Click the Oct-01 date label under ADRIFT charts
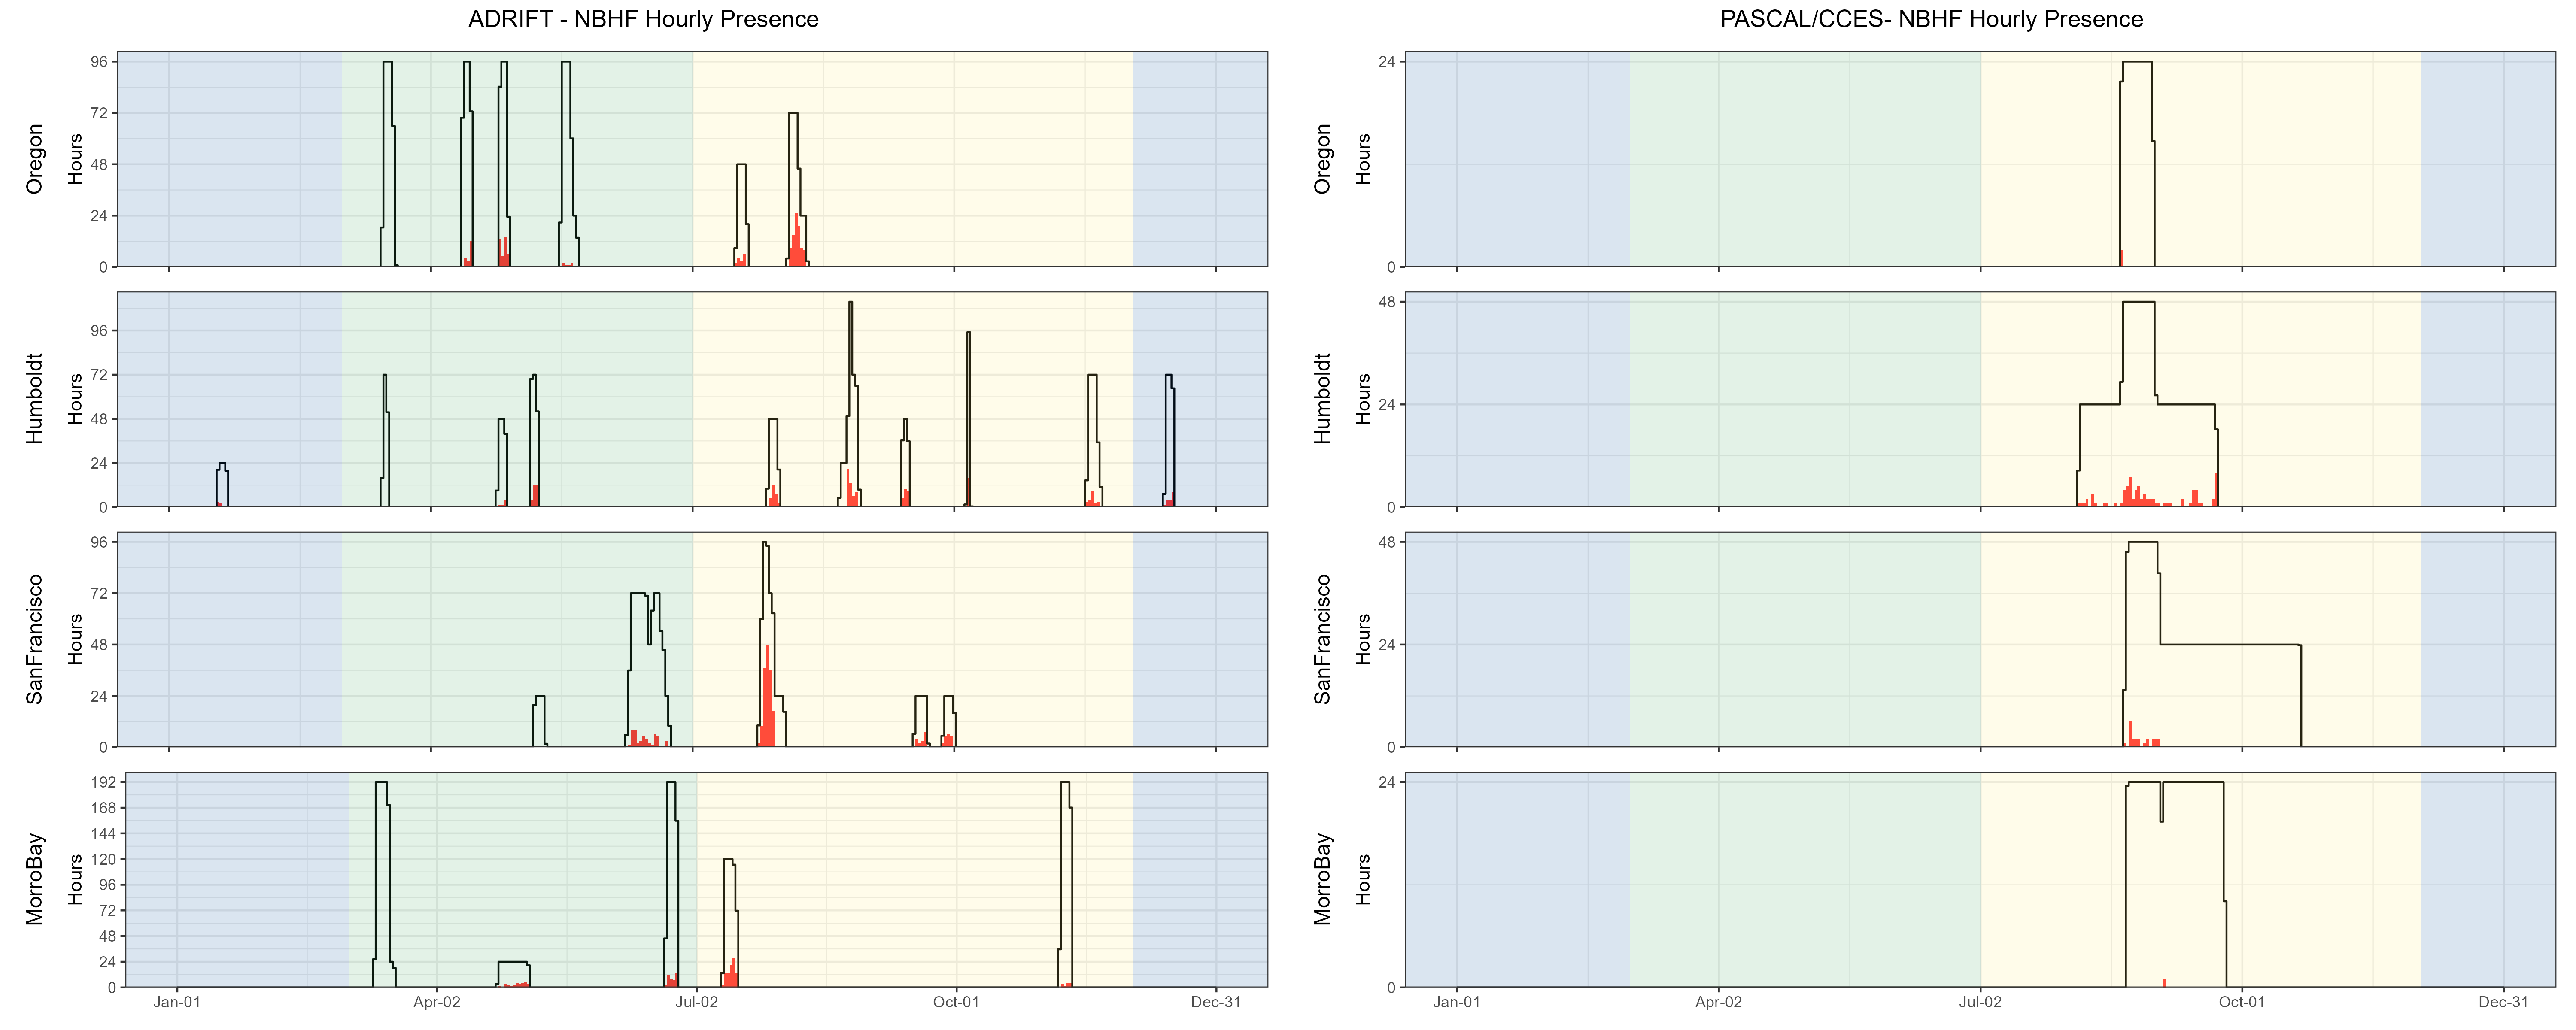The width and height of the screenshot is (2576, 1030). [956, 1002]
